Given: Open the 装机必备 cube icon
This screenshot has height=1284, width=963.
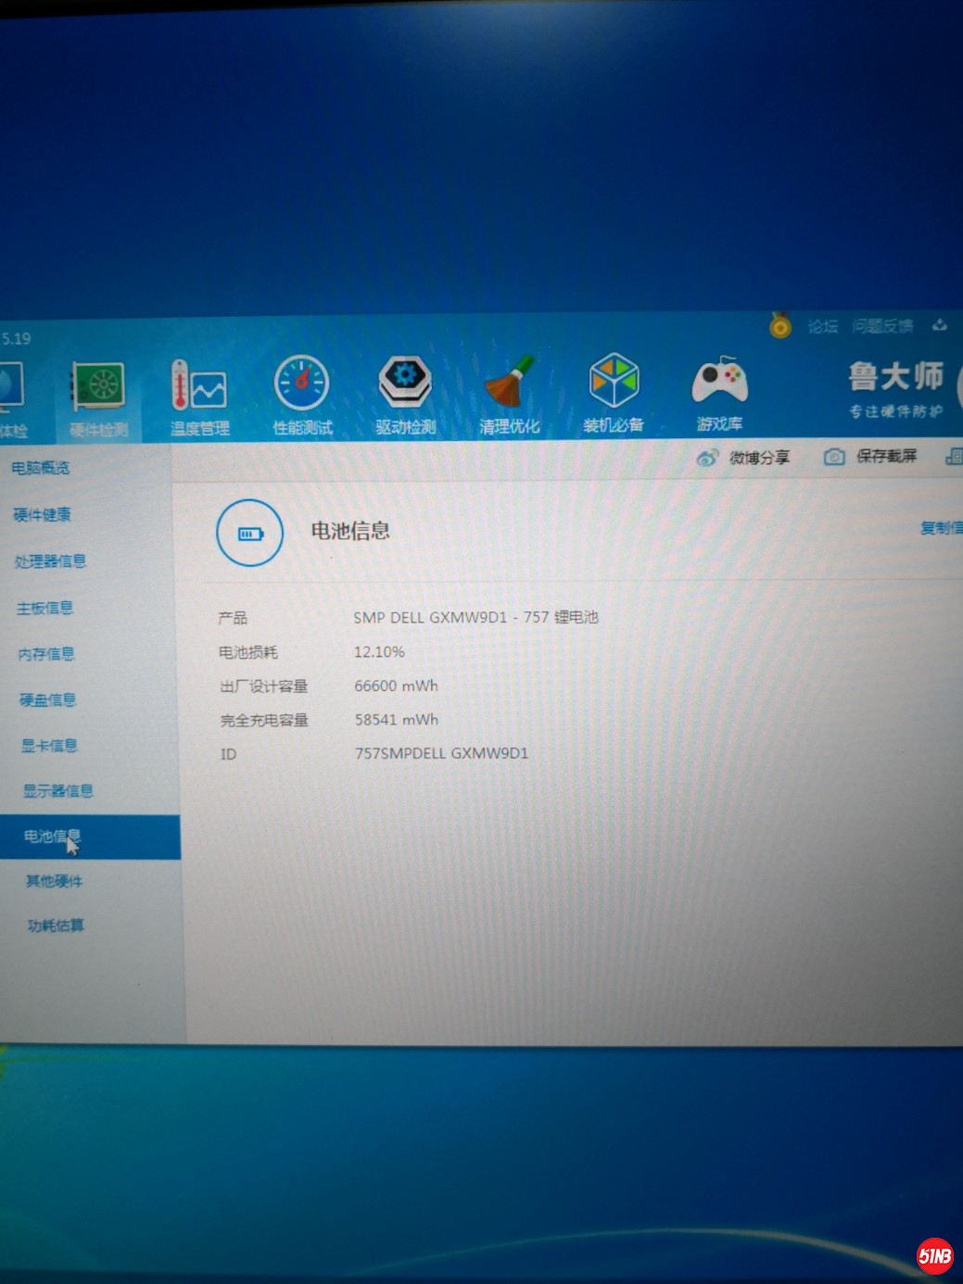Looking at the screenshot, I should click(x=614, y=391).
